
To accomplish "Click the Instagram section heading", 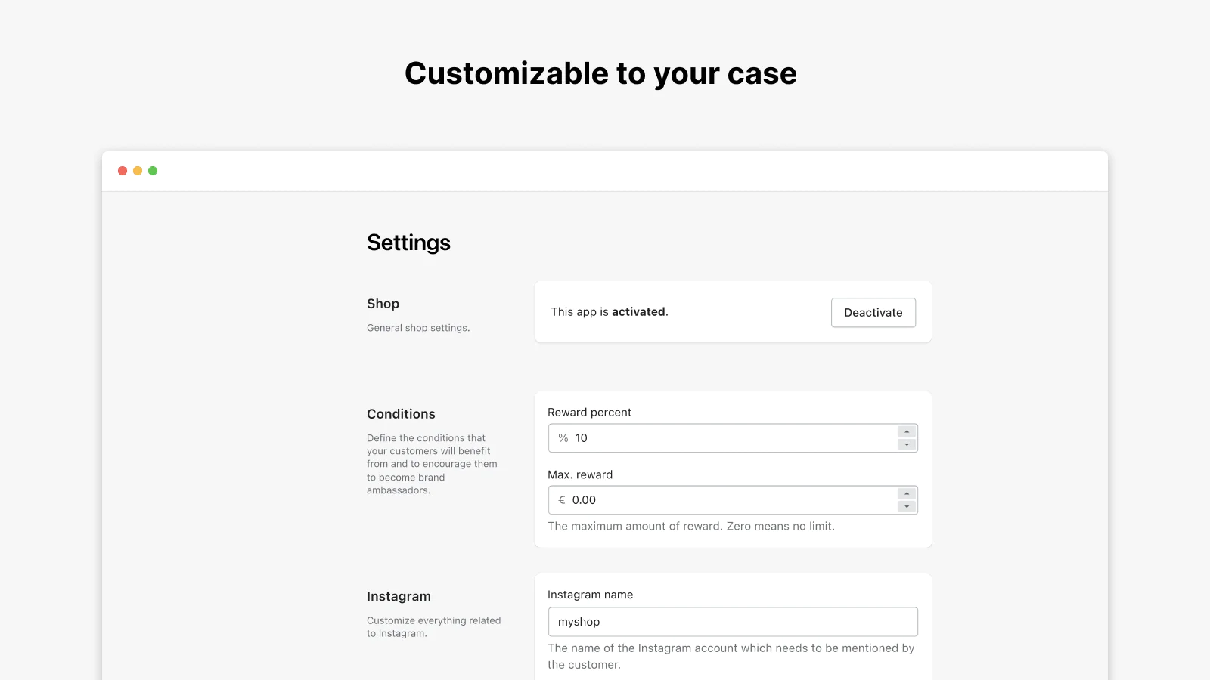I will (399, 596).
